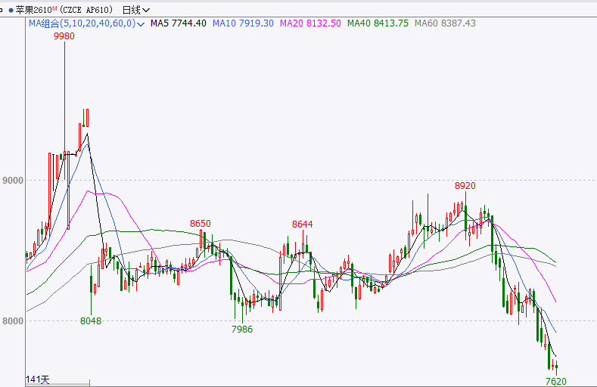Click the gray MA60 8387.43 legend label
This screenshot has width=597, height=387.
(x=445, y=23)
